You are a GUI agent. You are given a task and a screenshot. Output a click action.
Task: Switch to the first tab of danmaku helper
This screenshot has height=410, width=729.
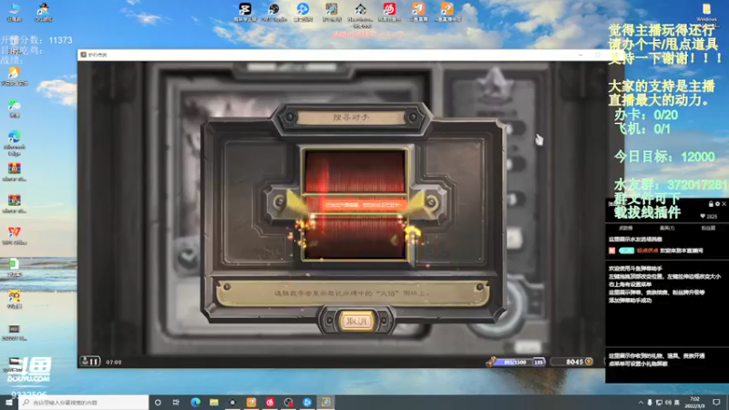click(x=626, y=228)
